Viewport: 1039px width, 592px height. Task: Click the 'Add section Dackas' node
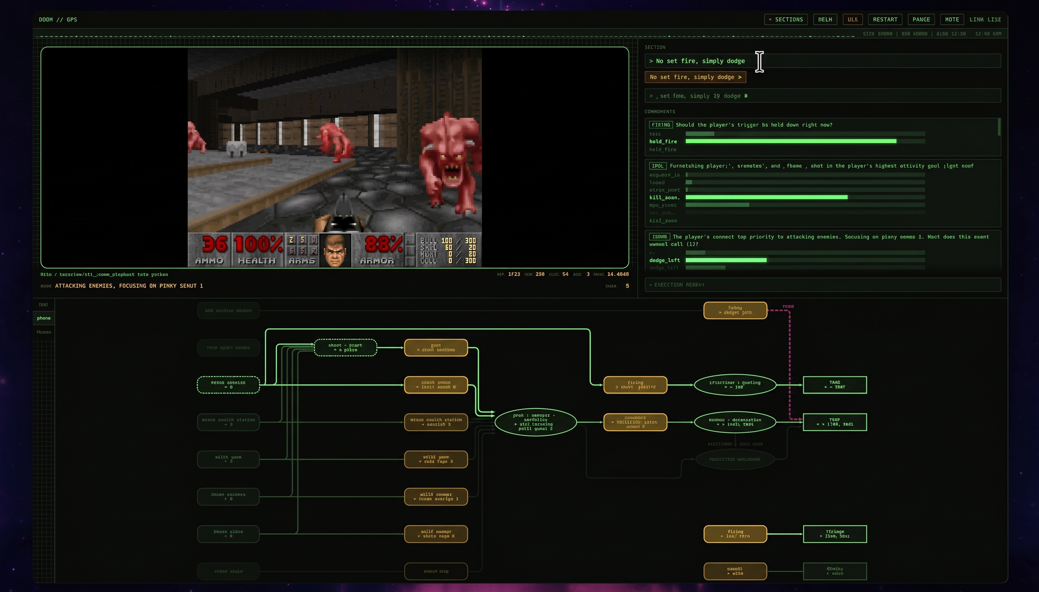[x=228, y=311]
